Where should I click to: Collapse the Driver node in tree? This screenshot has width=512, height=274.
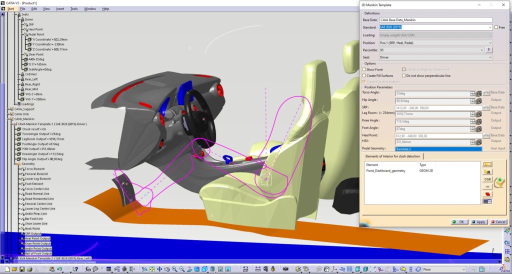(18, 19)
